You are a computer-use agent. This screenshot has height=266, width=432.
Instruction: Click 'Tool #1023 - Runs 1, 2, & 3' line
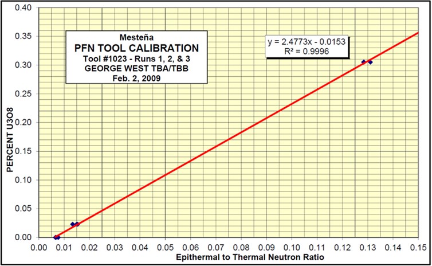137,59
